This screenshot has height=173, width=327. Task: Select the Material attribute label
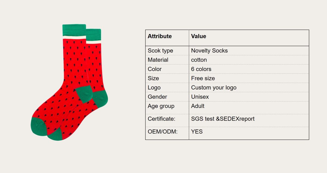click(158, 60)
